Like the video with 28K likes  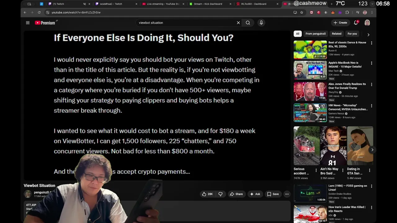click(x=207, y=194)
